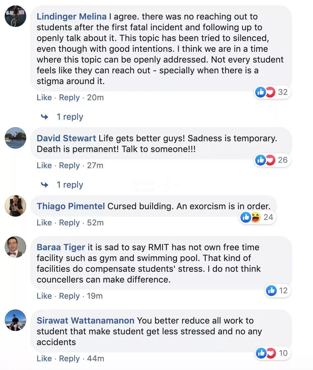Open David Stewart's avatar photo
The height and width of the screenshot is (370, 313).
pyautogui.click(x=15, y=138)
